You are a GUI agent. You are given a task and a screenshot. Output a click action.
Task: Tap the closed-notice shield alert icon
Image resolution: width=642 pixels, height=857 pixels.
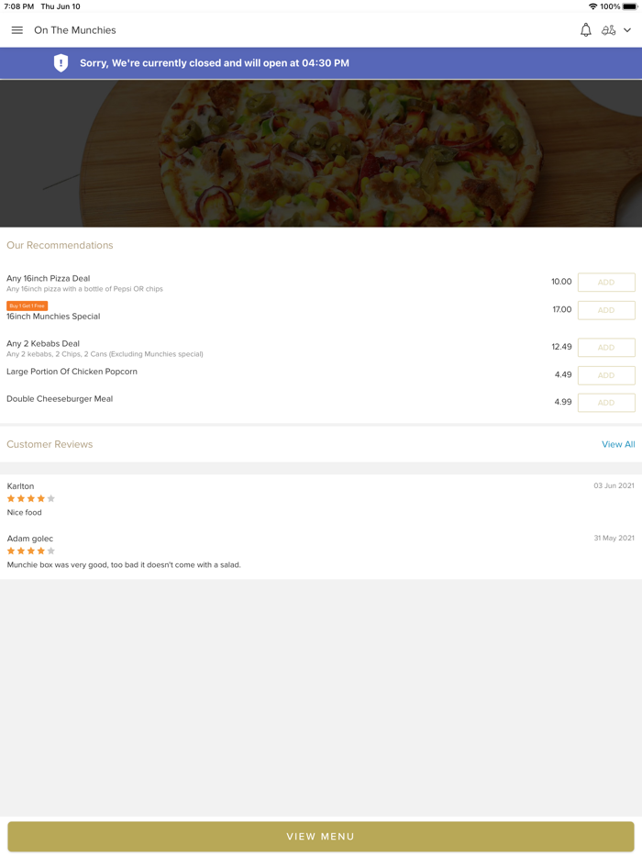tap(61, 63)
